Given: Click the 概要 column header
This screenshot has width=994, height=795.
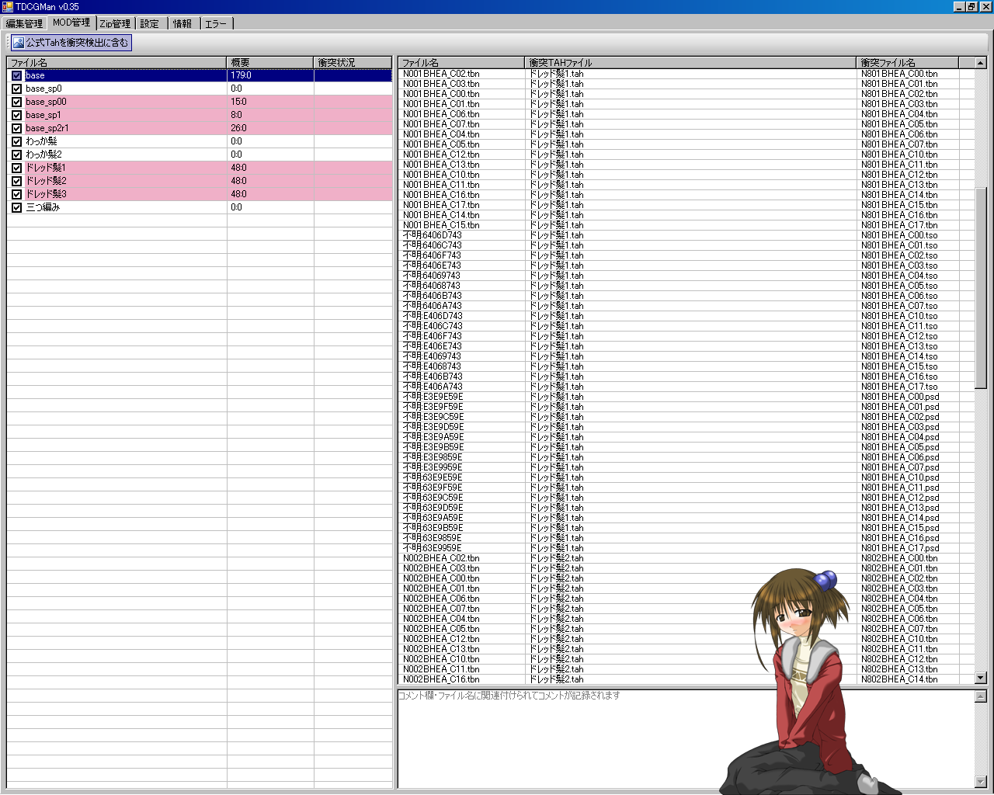Looking at the screenshot, I should [269, 62].
